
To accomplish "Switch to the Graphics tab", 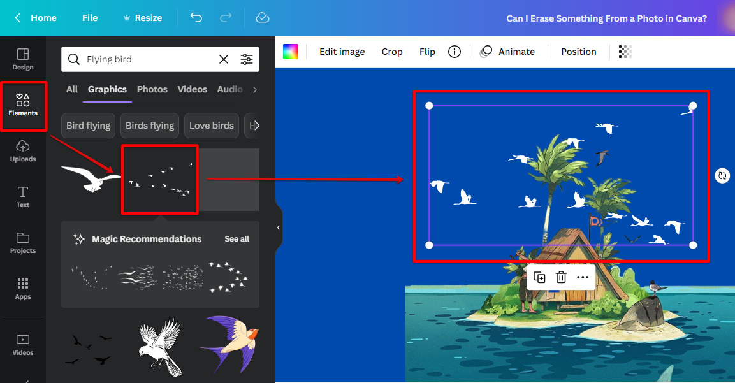I will (106, 89).
